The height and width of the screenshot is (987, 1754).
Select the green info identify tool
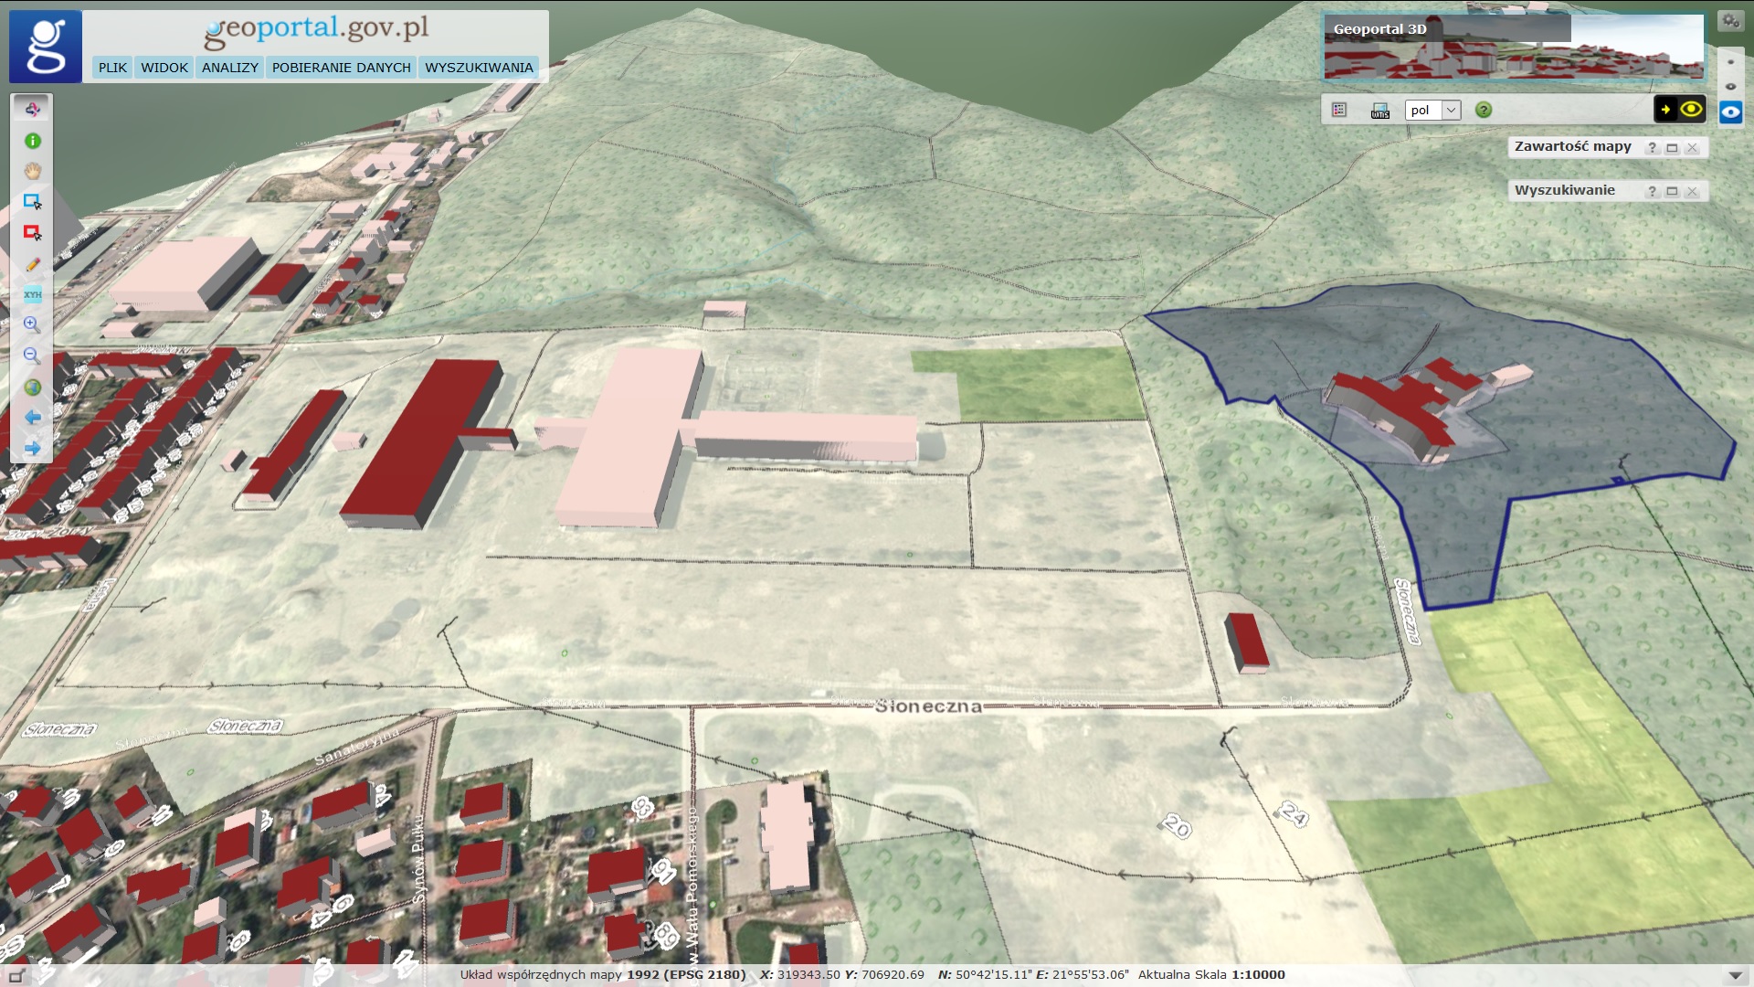pos(32,141)
